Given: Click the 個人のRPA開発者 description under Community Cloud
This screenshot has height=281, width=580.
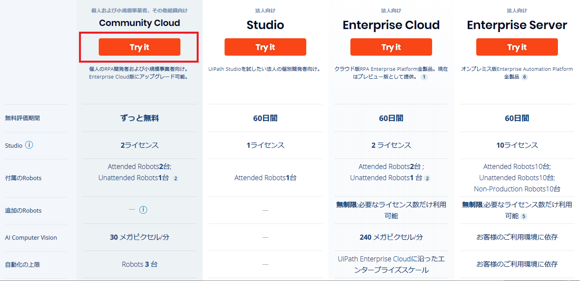Looking at the screenshot, I should tap(139, 73).
